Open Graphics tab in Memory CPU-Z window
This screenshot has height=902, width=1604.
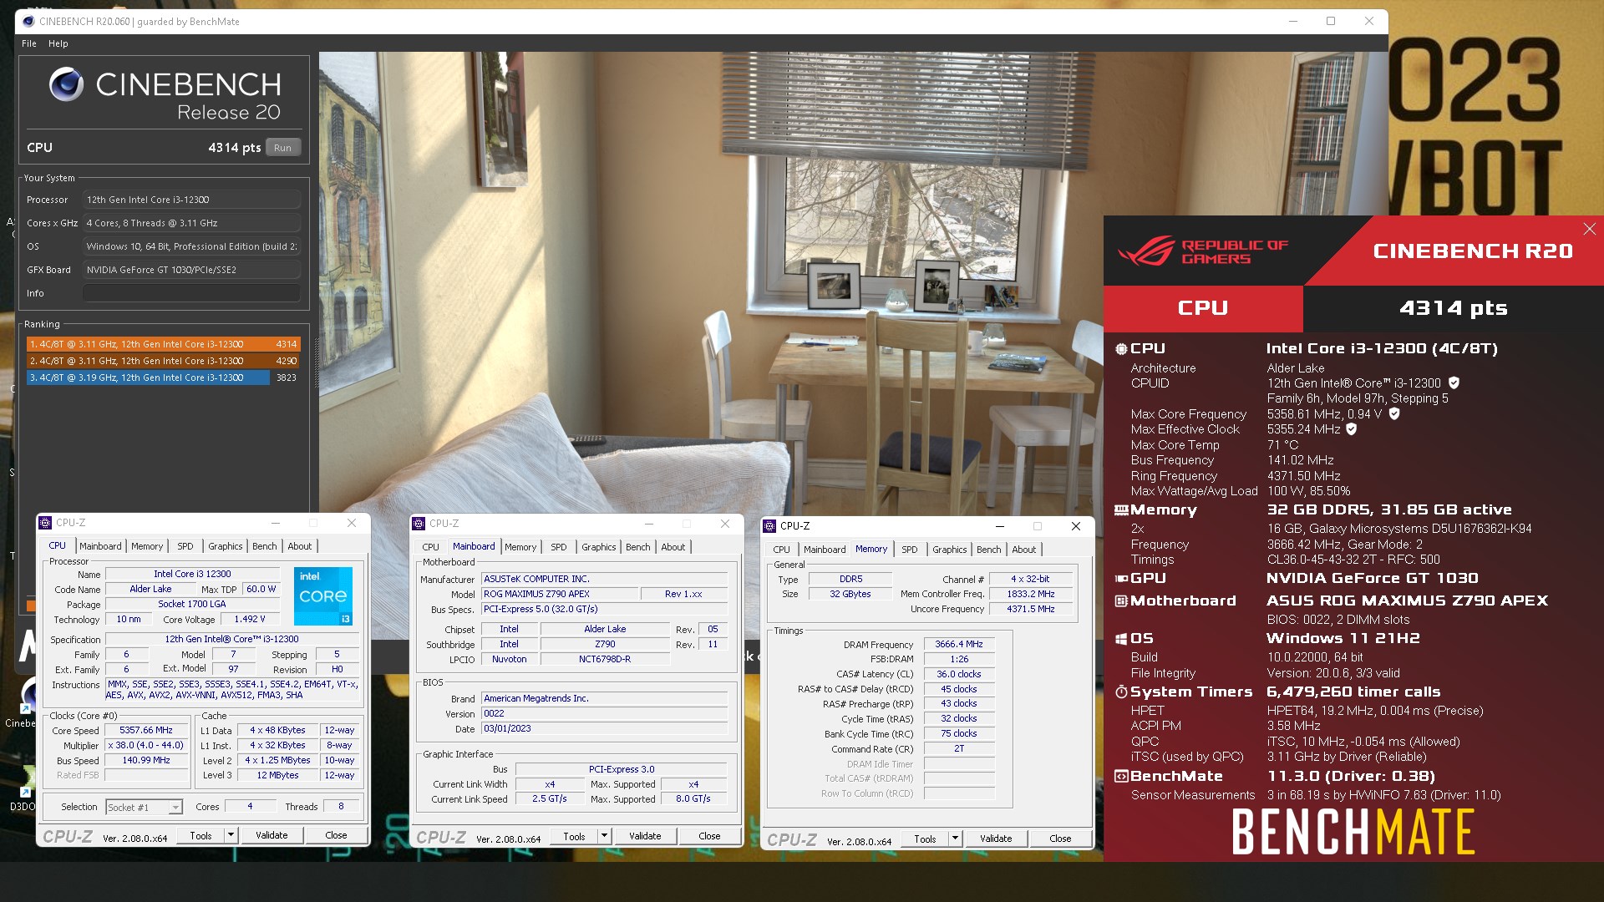949,550
